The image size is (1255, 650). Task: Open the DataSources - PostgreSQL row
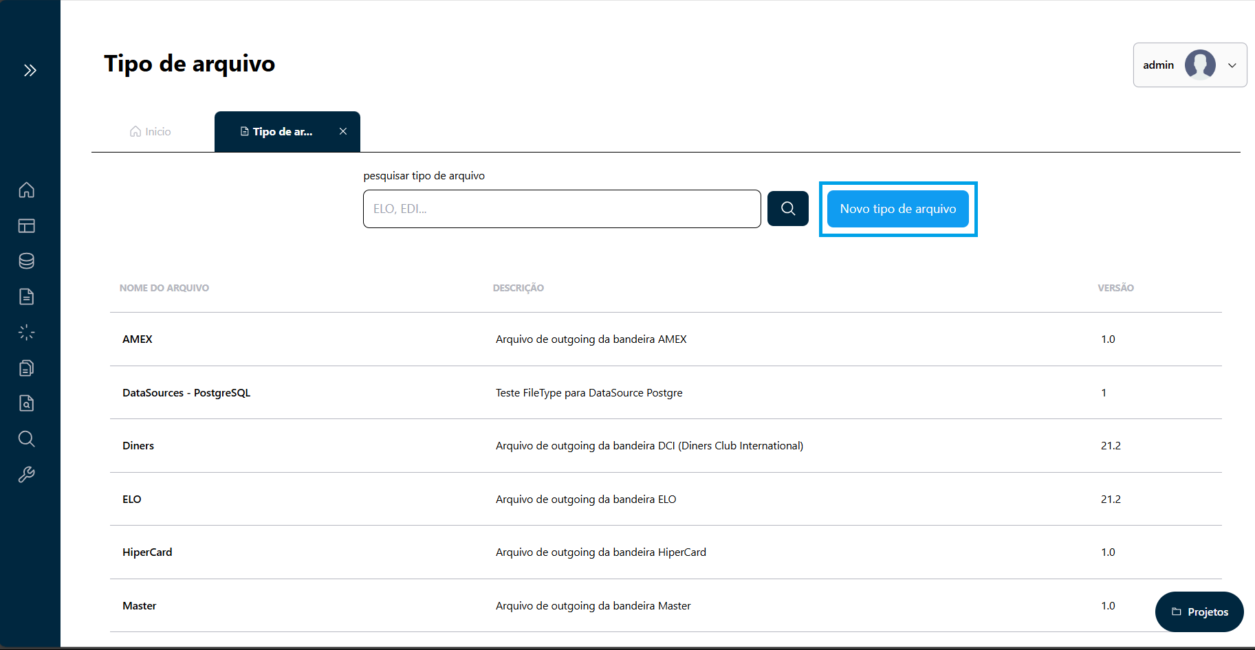pyautogui.click(x=186, y=393)
